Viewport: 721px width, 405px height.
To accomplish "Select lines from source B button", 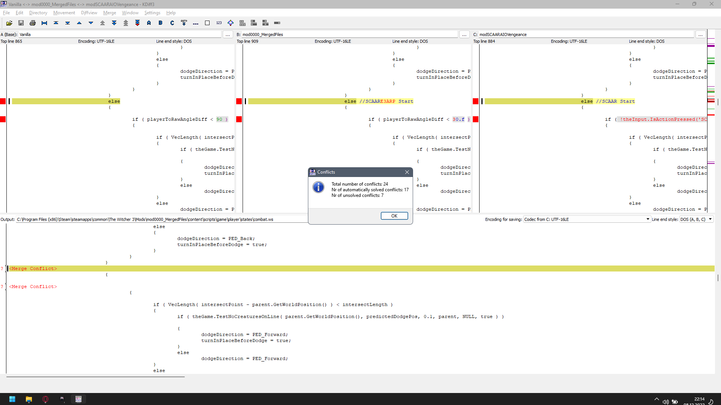I will 160,23.
